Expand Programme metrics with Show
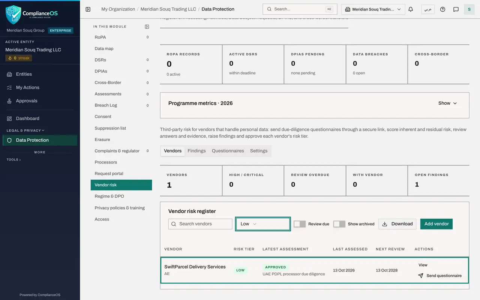 448,103
